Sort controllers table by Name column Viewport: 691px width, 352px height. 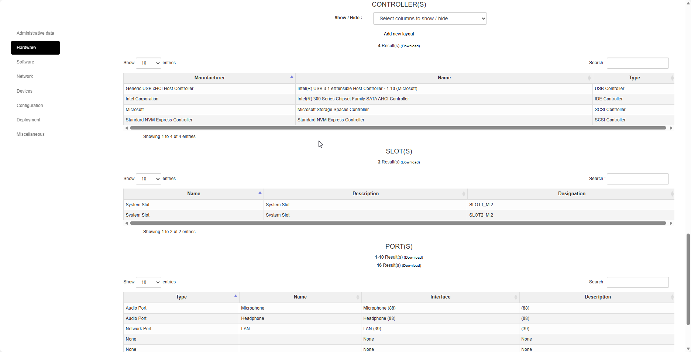(x=444, y=78)
